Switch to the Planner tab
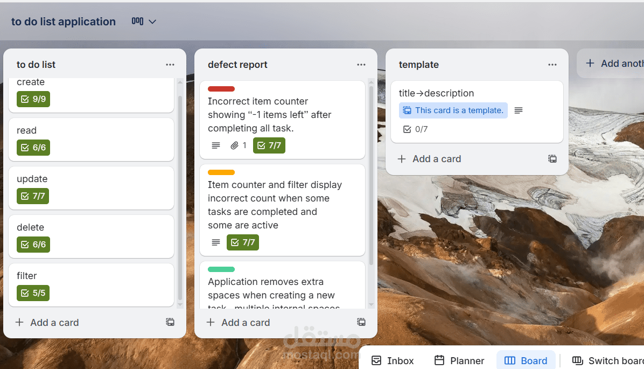This screenshot has width=644, height=369. pyautogui.click(x=459, y=360)
